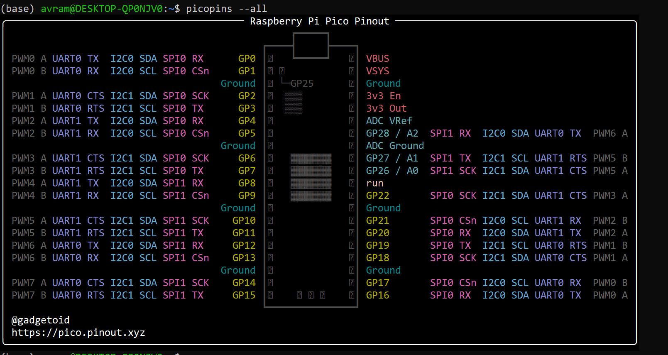Click the ADC Ground label
The image size is (668, 355).
(x=395, y=146)
